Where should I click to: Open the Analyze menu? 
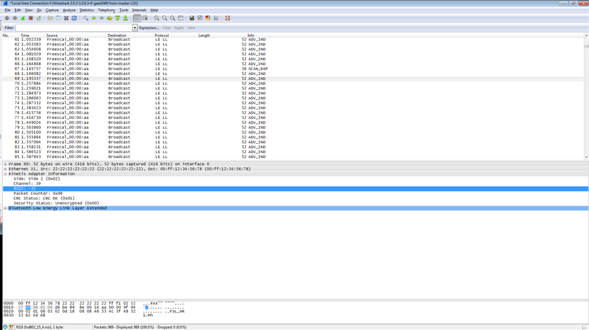[x=69, y=10]
